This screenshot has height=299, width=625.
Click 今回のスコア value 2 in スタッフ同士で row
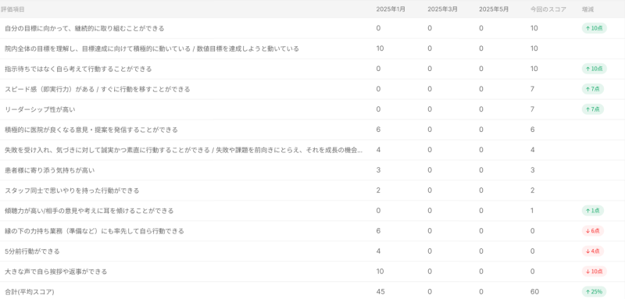point(533,190)
